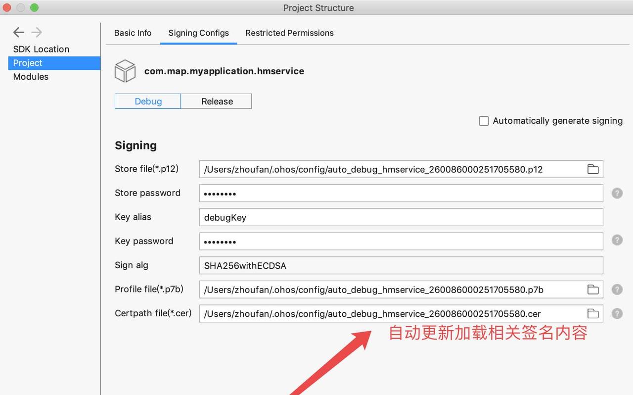Click the Key alias field containing debugKey
This screenshot has height=395, width=633.
point(401,217)
